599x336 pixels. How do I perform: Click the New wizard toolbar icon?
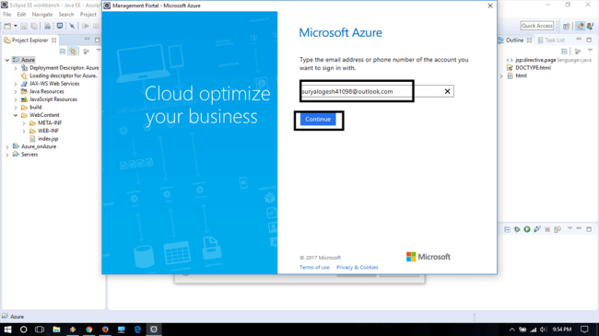coord(7,26)
